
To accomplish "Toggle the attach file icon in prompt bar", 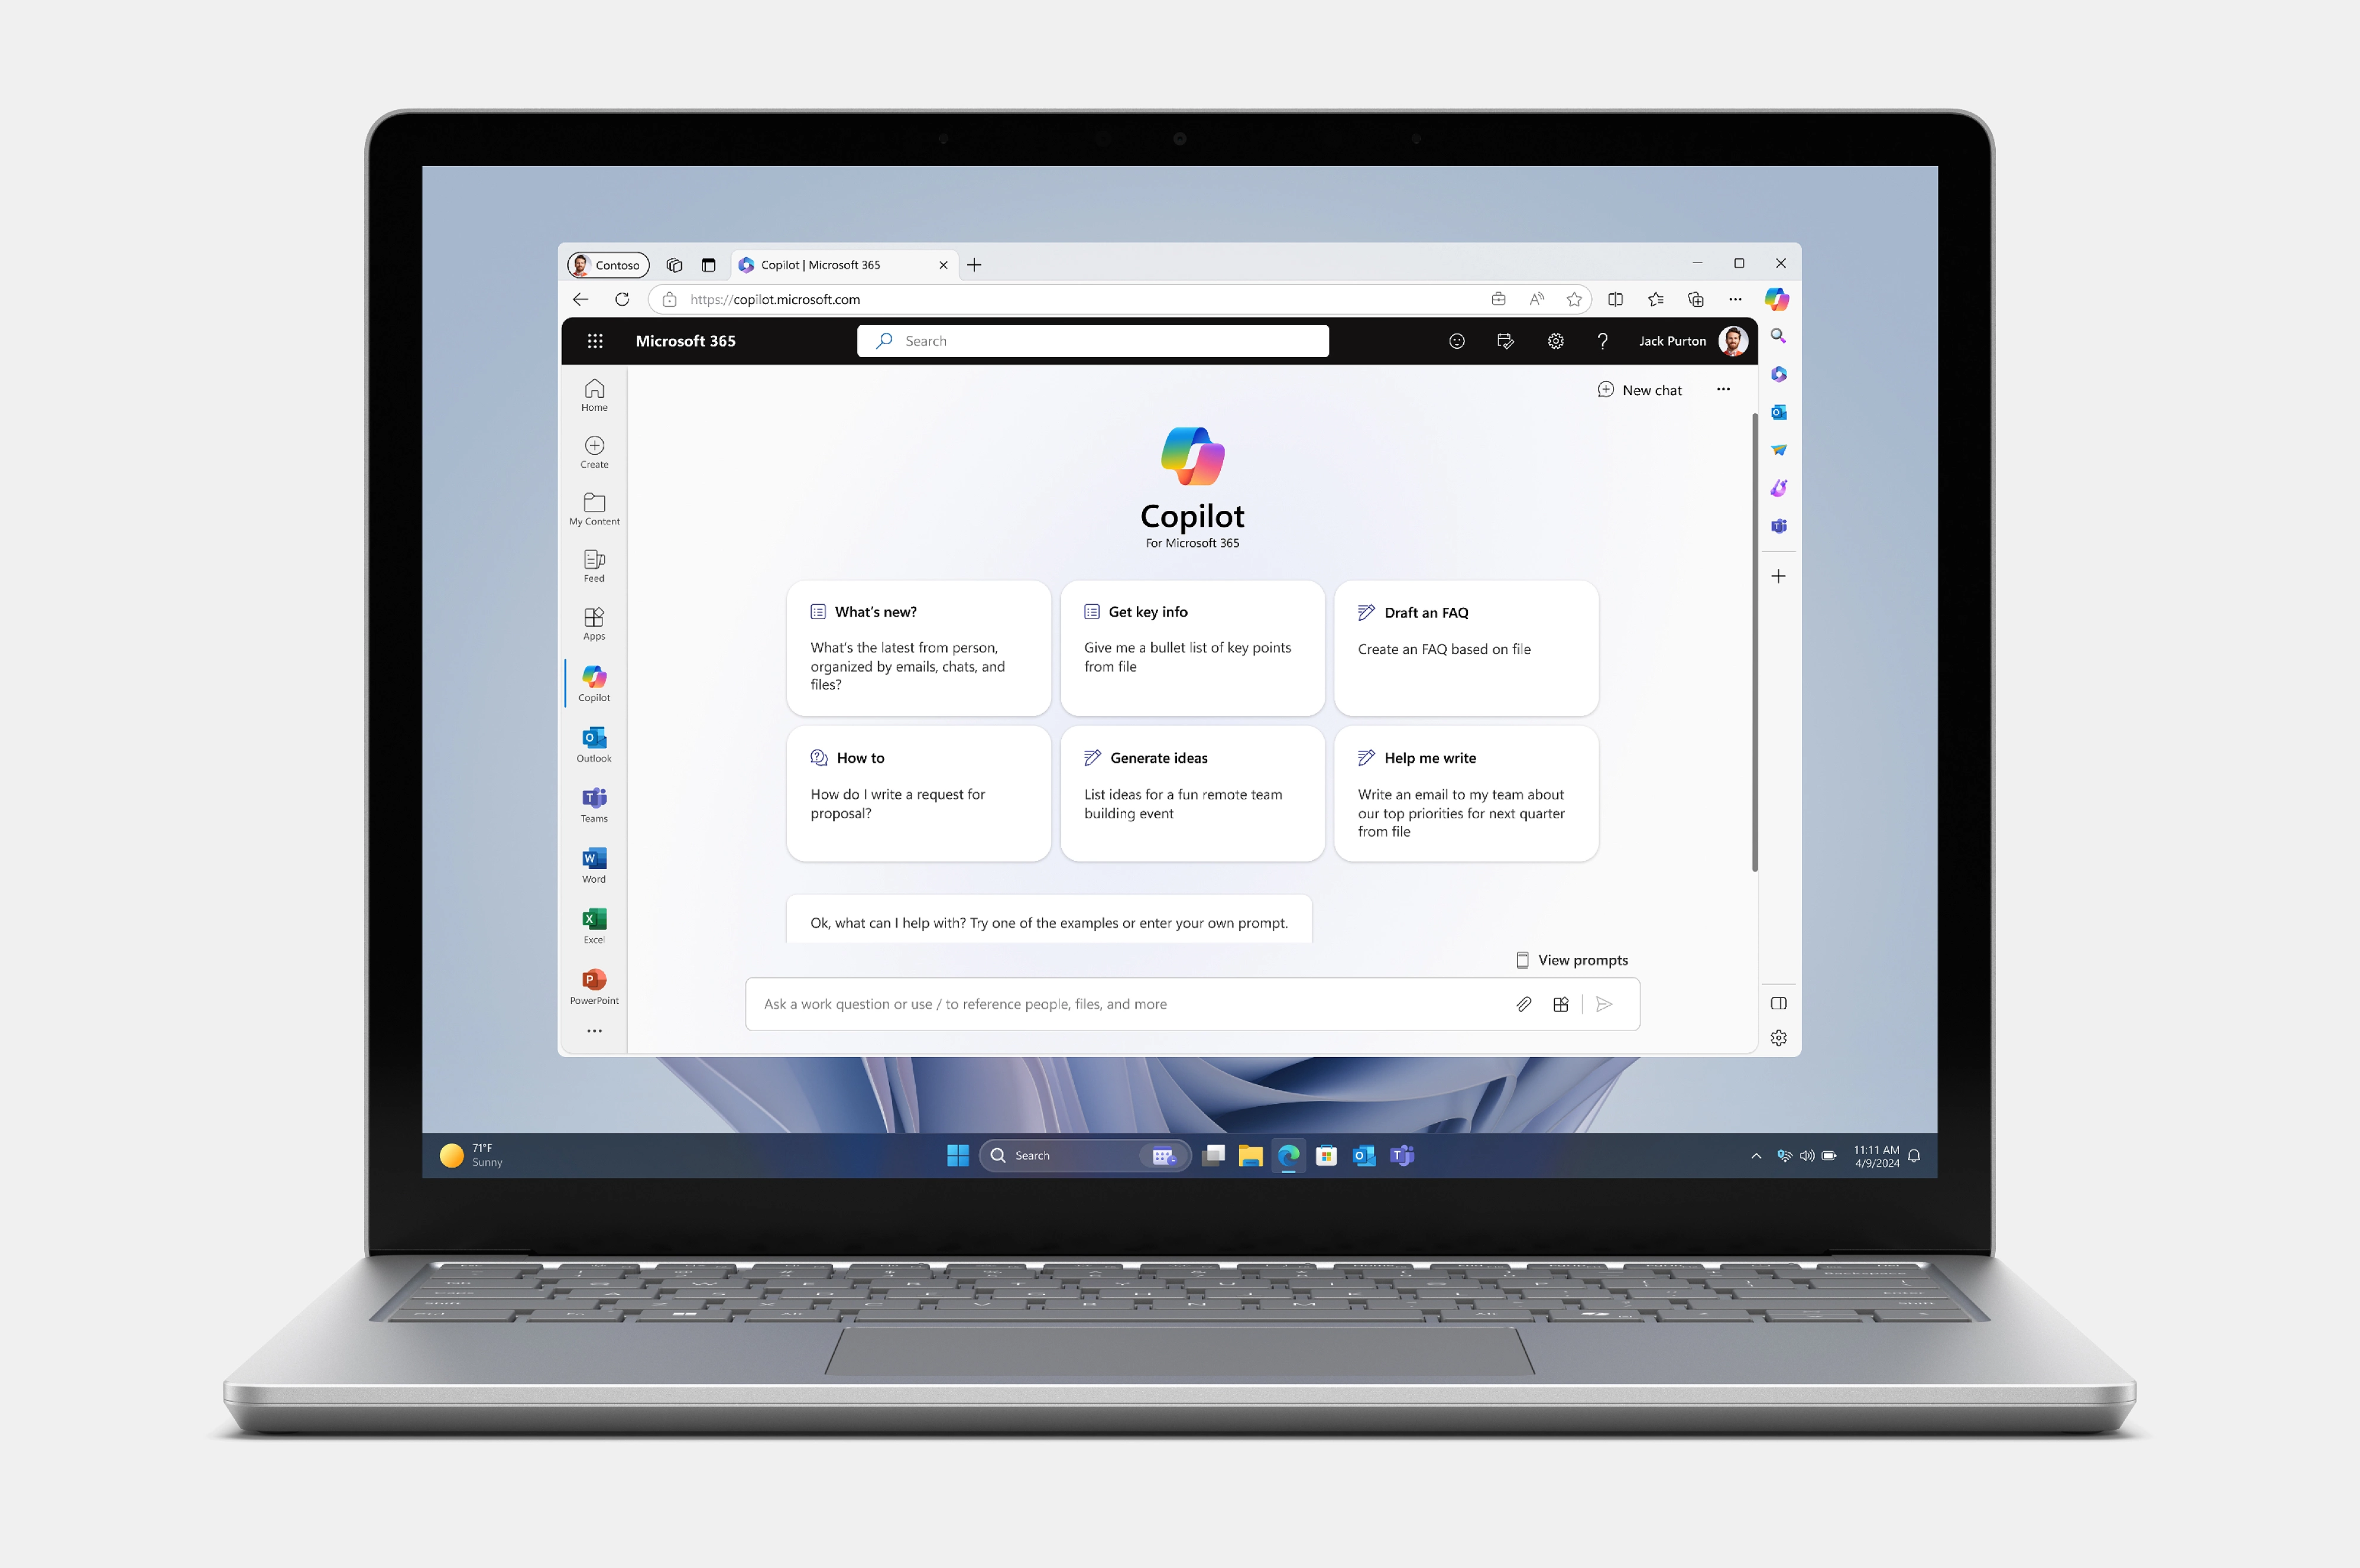I will tap(1521, 1003).
